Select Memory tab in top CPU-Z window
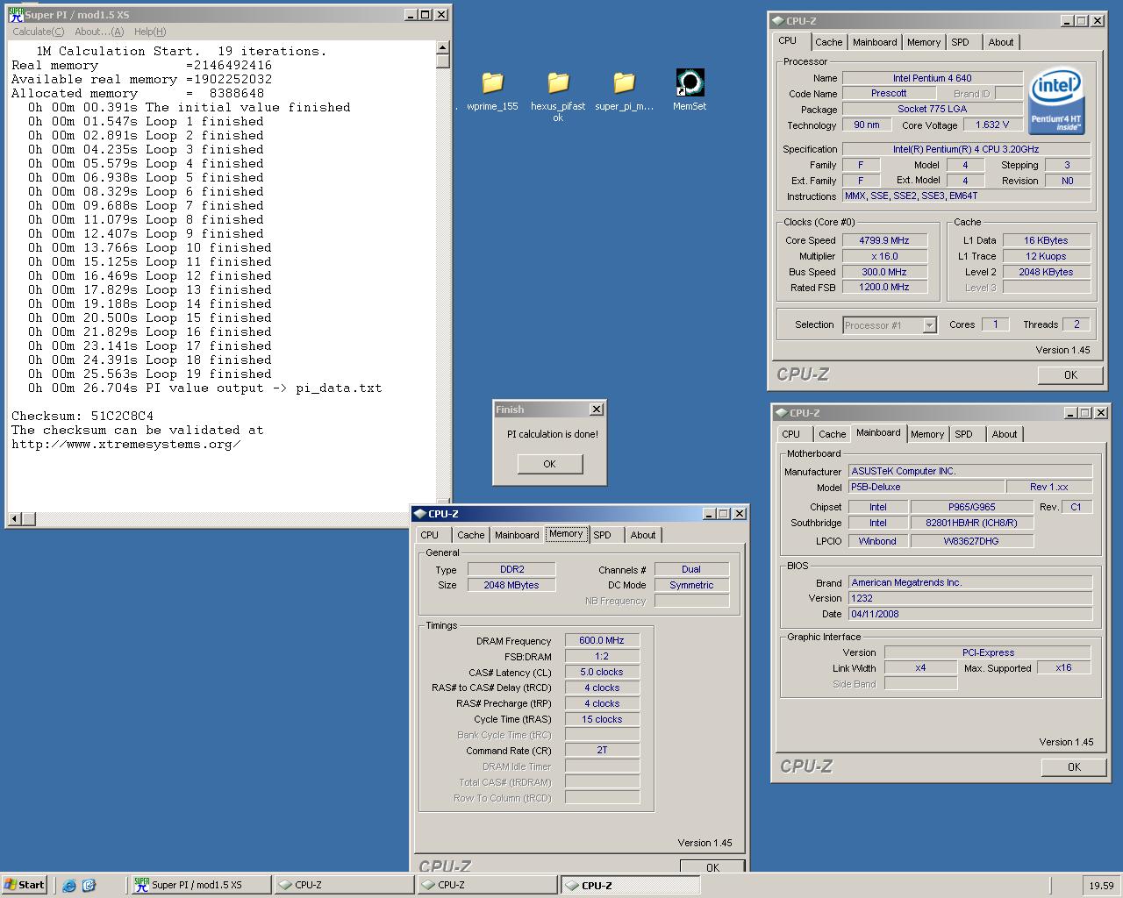This screenshot has height=898, width=1123. (924, 42)
